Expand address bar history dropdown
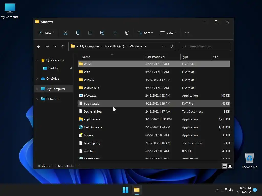 163,46
